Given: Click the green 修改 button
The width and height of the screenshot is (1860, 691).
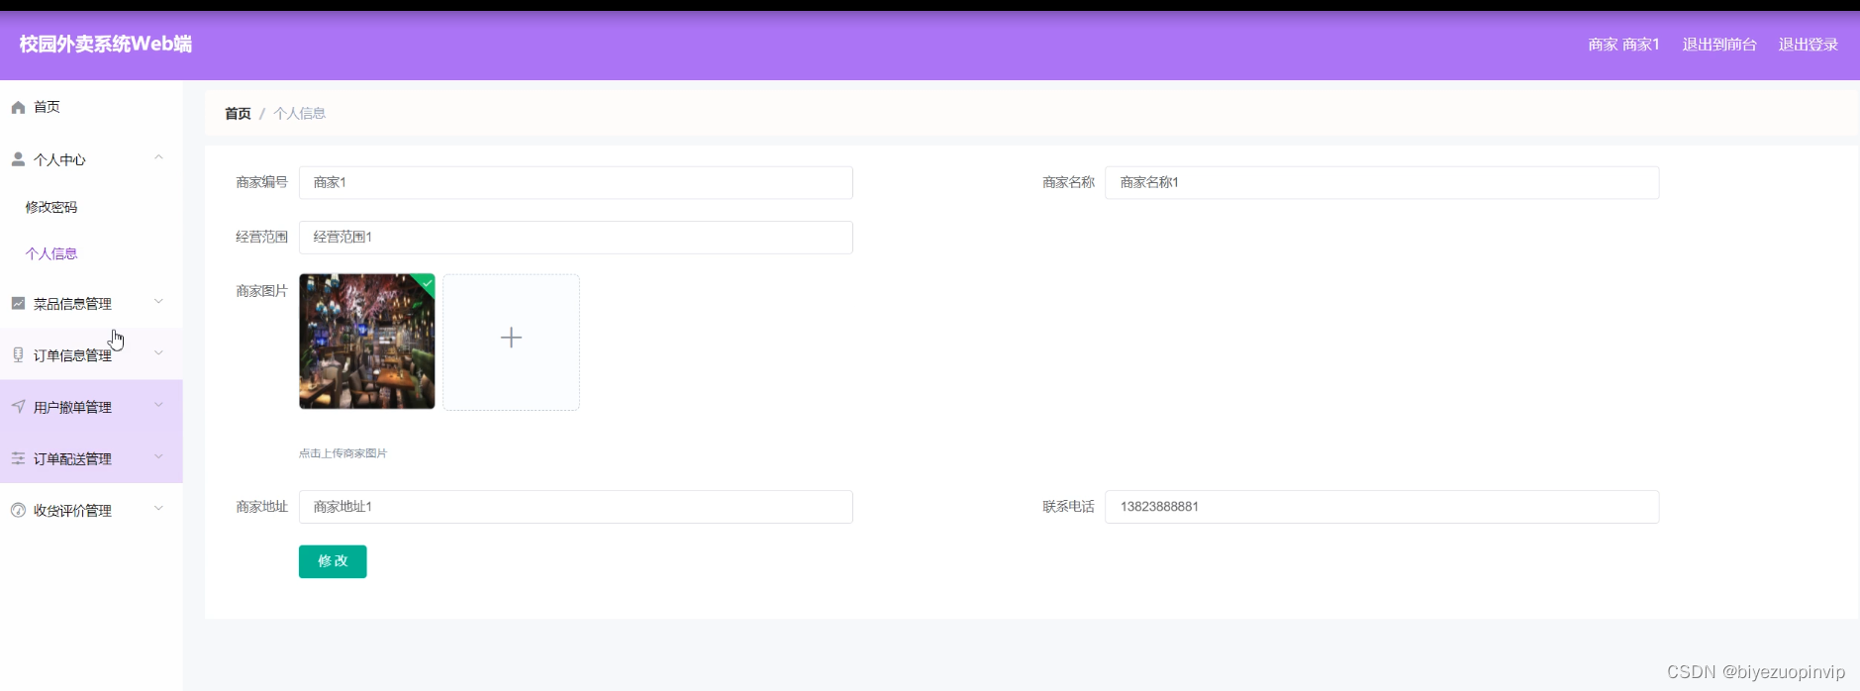Looking at the screenshot, I should pos(333,561).
